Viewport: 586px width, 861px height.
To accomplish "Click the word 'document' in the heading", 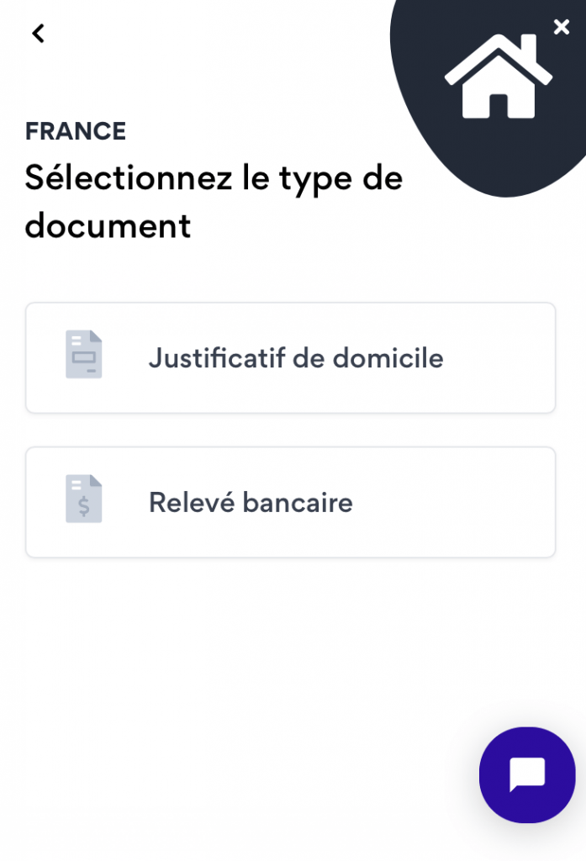I will click(x=108, y=225).
